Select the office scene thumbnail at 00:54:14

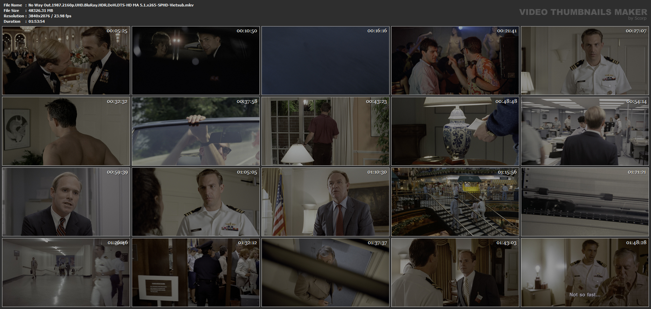(585, 131)
